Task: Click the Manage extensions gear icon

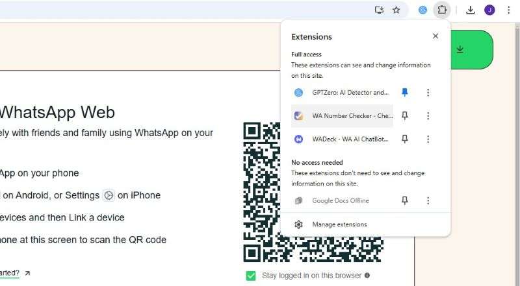Action: (x=298, y=224)
